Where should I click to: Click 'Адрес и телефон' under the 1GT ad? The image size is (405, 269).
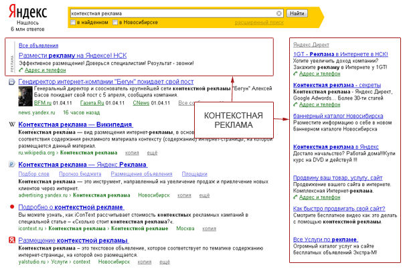click(319, 74)
